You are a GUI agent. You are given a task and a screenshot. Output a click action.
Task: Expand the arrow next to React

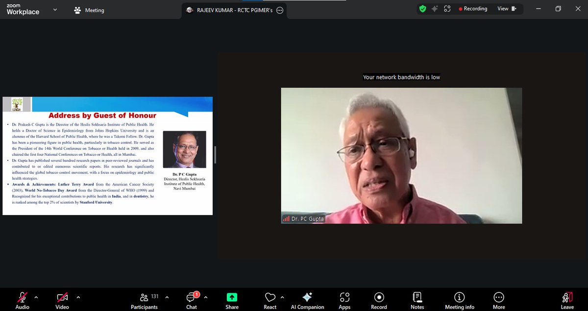283,297
